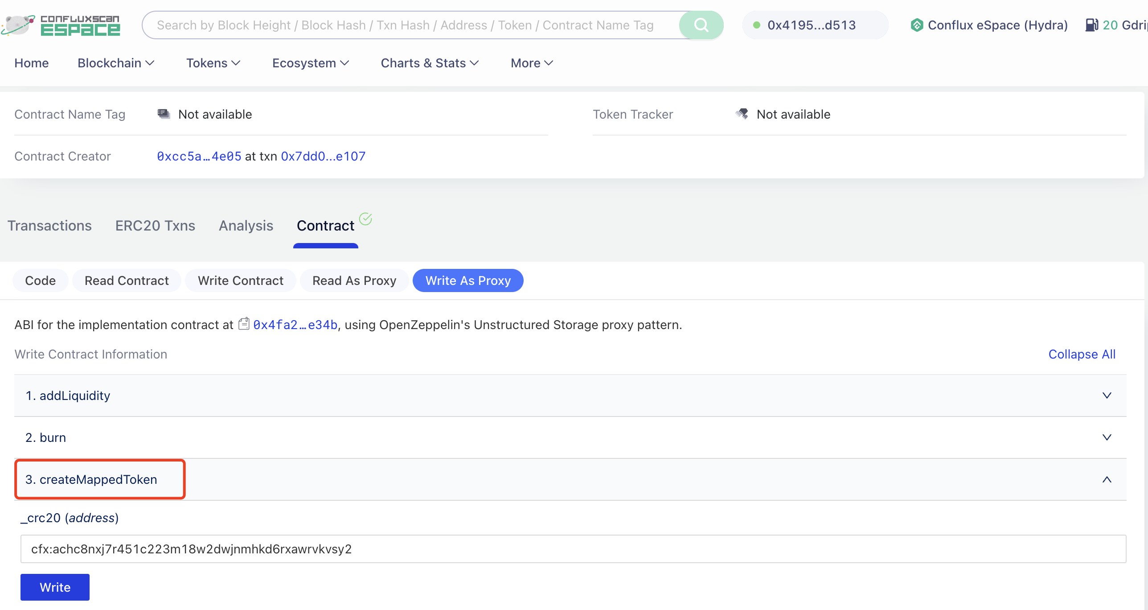The image size is (1148, 610).
Task: Click the Write button
Action: click(54, 587)
